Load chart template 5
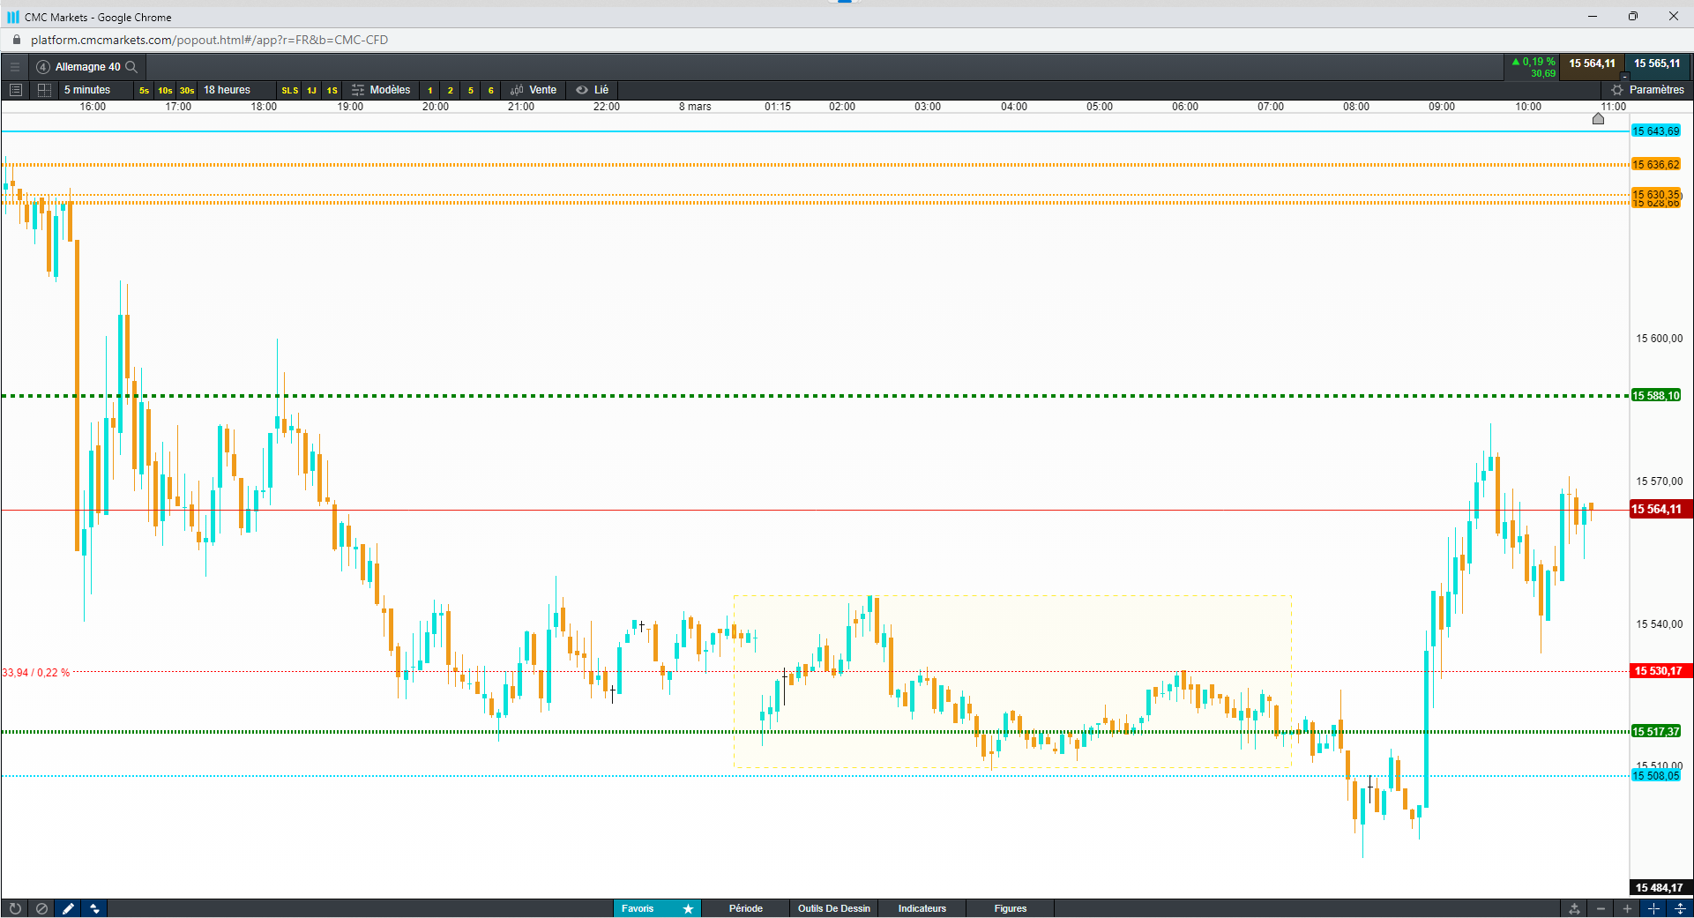The width and height of the screenshot is (1694, 918). [471, 90]
